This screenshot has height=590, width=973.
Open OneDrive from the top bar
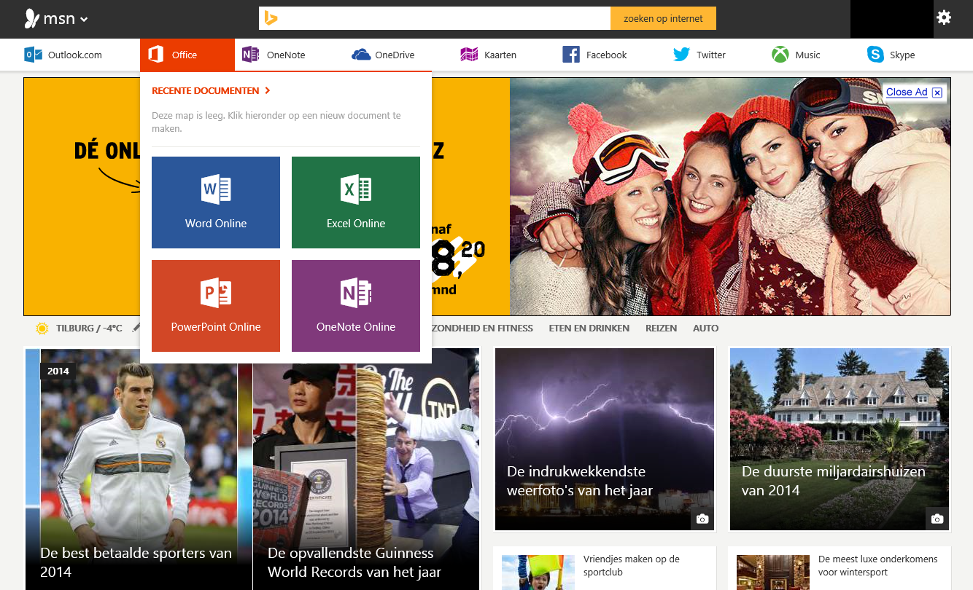pyautogui.click(x=383, y=55)
